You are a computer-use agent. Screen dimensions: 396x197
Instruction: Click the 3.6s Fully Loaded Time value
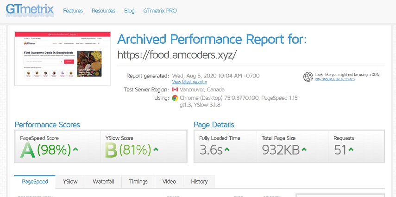(211, 150)
